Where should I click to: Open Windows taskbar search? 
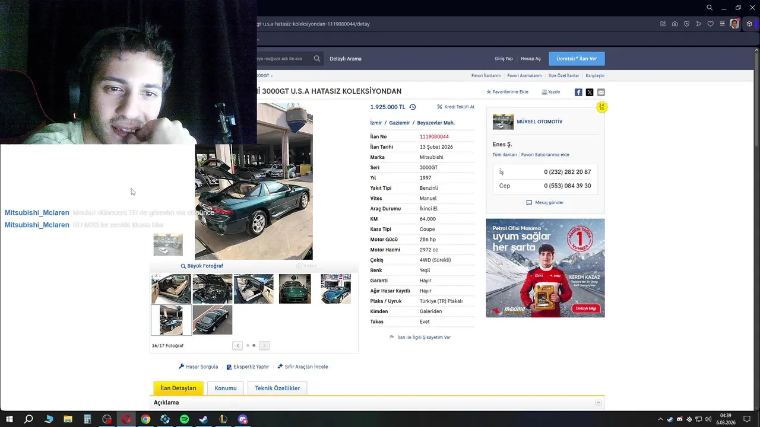28,419
